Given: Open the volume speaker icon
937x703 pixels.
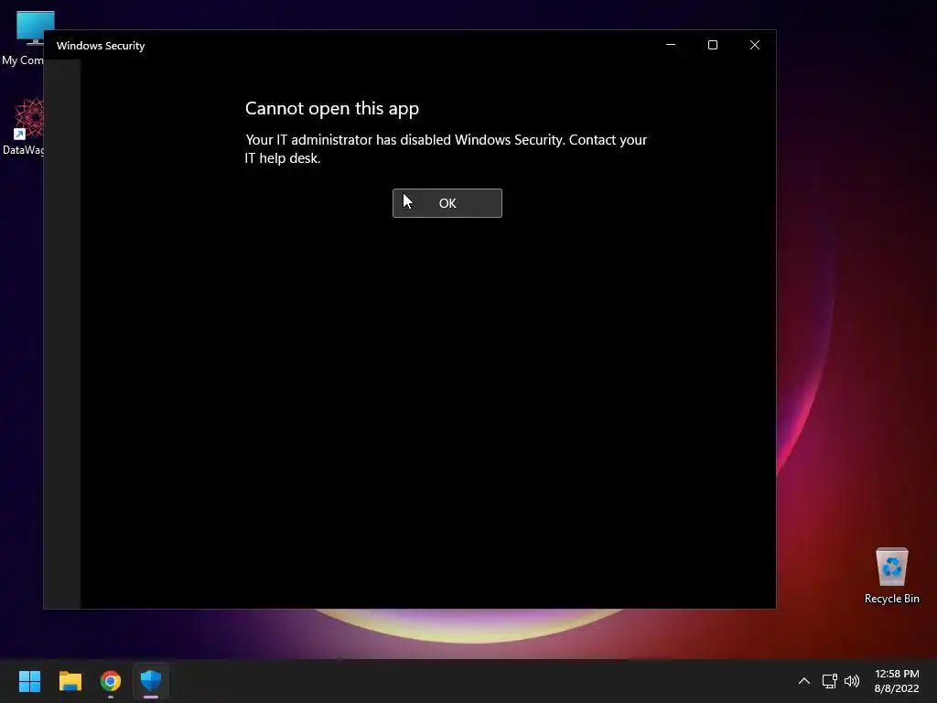Looking at the screenshot, I should 852,681.
